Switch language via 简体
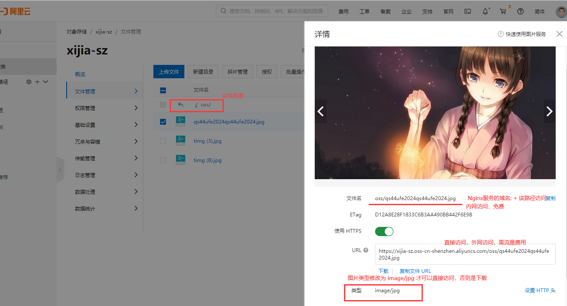The height and width of the screenshot is (306, 567). [x=540, y=12]
